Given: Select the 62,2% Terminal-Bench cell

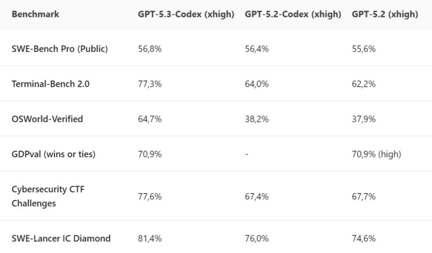Looking at the screenshot, I should [364, 84].
